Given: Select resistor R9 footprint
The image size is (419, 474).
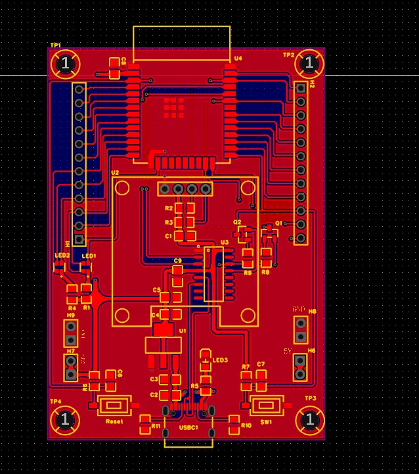Looking at the screenshot, I should (248, 258).
